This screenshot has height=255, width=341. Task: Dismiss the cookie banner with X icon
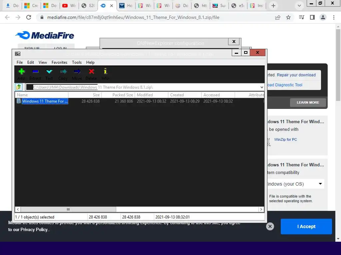pos(270,226)
